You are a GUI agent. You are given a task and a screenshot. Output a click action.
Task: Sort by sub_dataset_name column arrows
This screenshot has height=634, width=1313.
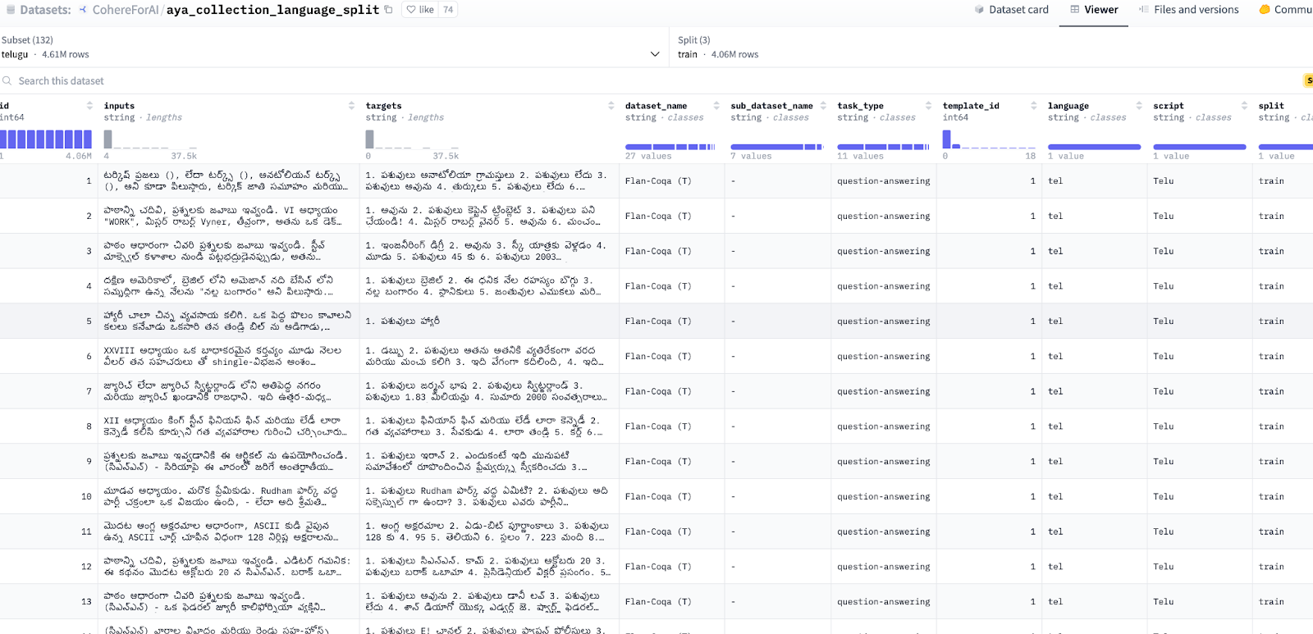pyautogui.click(x=823, y=106)
